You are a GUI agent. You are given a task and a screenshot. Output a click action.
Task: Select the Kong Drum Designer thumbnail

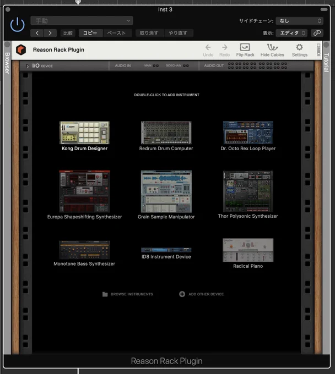(84, 133)
